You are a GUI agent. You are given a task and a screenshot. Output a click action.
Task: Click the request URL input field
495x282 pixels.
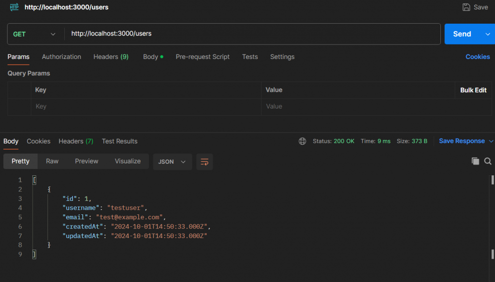[251, 34]
